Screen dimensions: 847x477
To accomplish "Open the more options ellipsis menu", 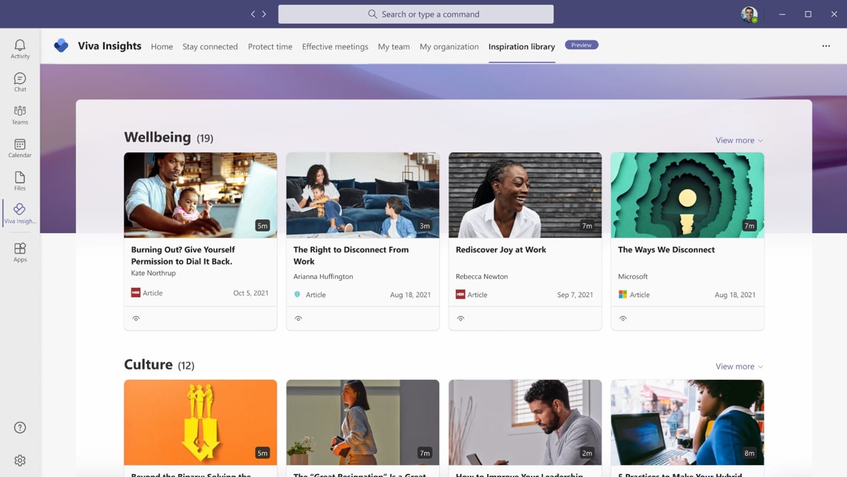I will click(826, 46).
